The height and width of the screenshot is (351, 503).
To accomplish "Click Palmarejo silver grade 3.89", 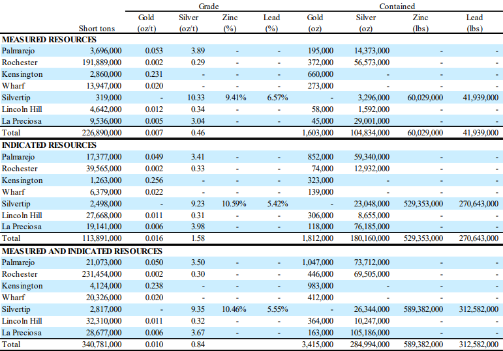I will pos(198,51).
